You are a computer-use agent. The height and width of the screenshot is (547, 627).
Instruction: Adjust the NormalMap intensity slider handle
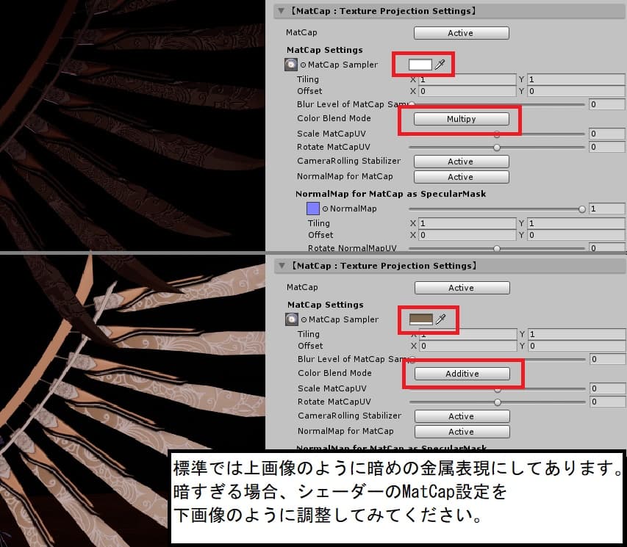coord(582,209)
